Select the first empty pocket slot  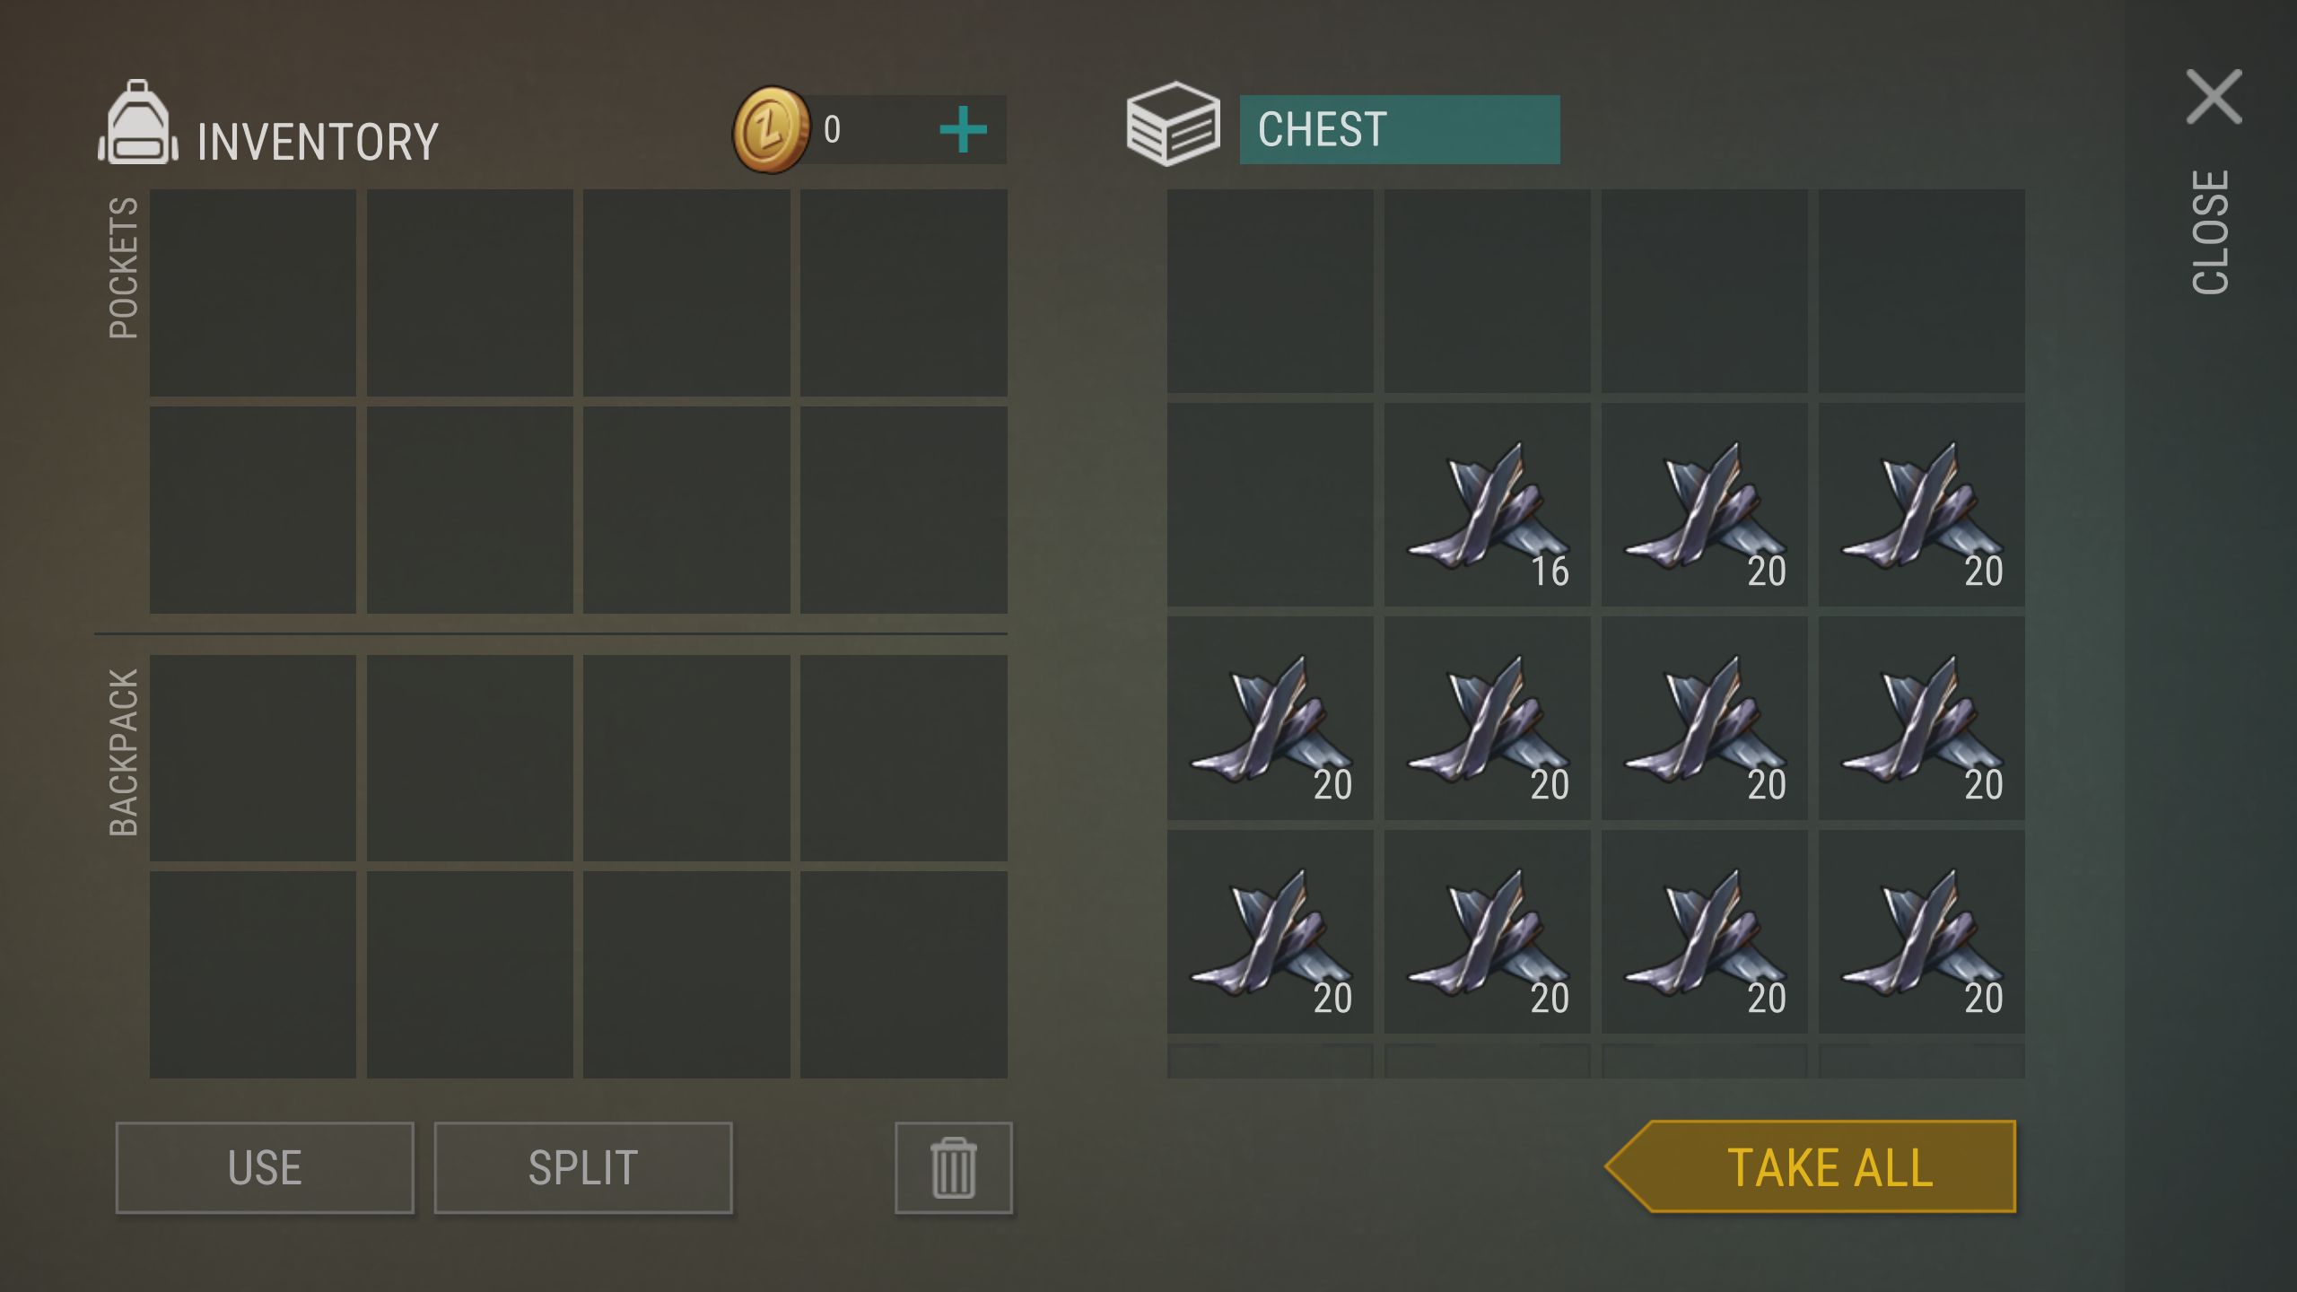point(252,292)
